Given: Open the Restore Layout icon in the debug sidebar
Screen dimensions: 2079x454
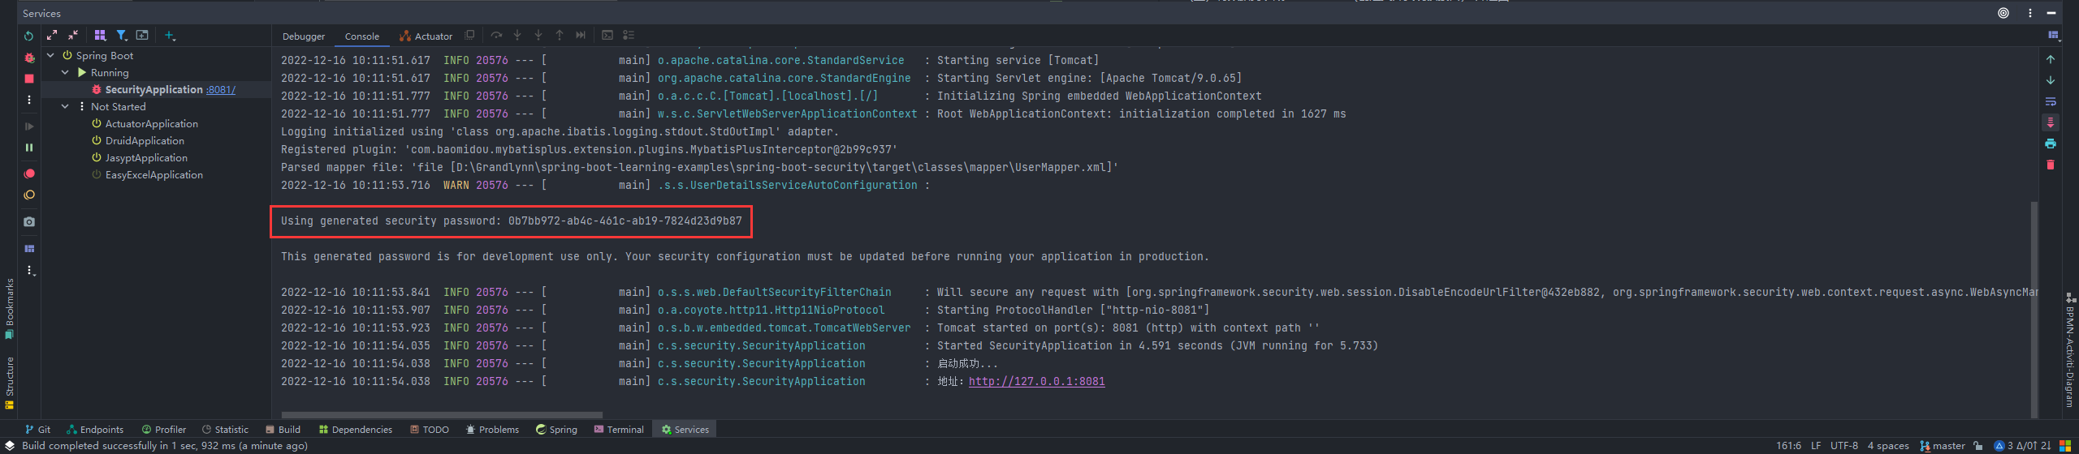Looking at the screenshot, I should pyautogui.click(x=29, y=248).
